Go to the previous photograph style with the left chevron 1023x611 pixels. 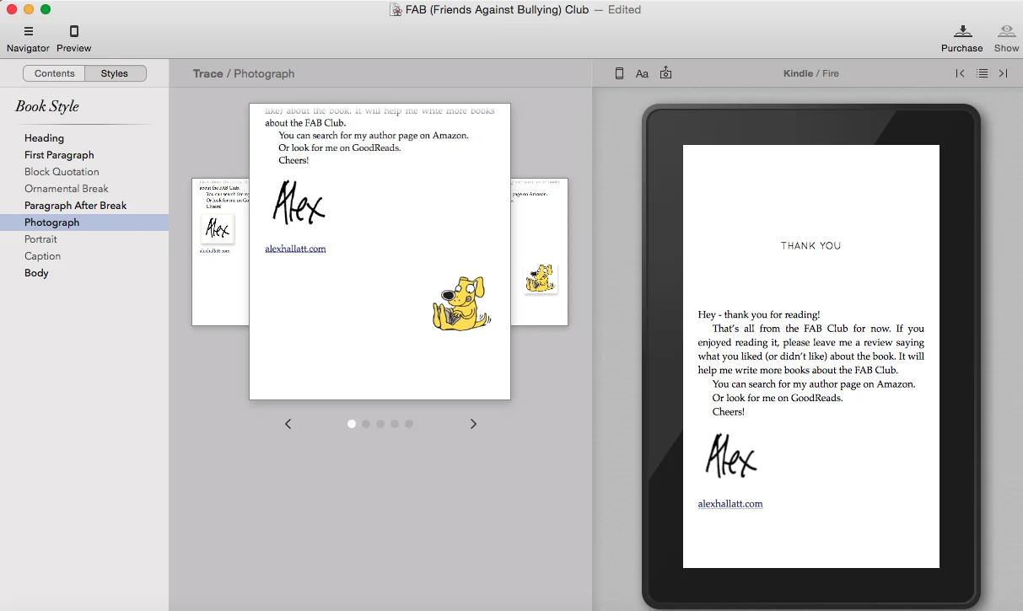click(288, 424)
